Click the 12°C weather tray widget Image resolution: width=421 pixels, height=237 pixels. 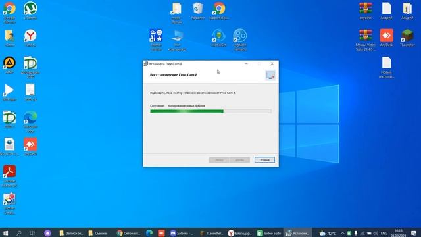tap(328, 233)
